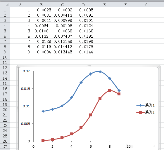Select column A header
164x152 pixels.
(20, 4)
